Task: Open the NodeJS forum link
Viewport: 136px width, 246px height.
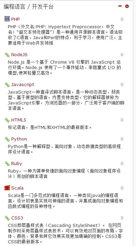Action: pyautogui.click(x=19, y=54)
